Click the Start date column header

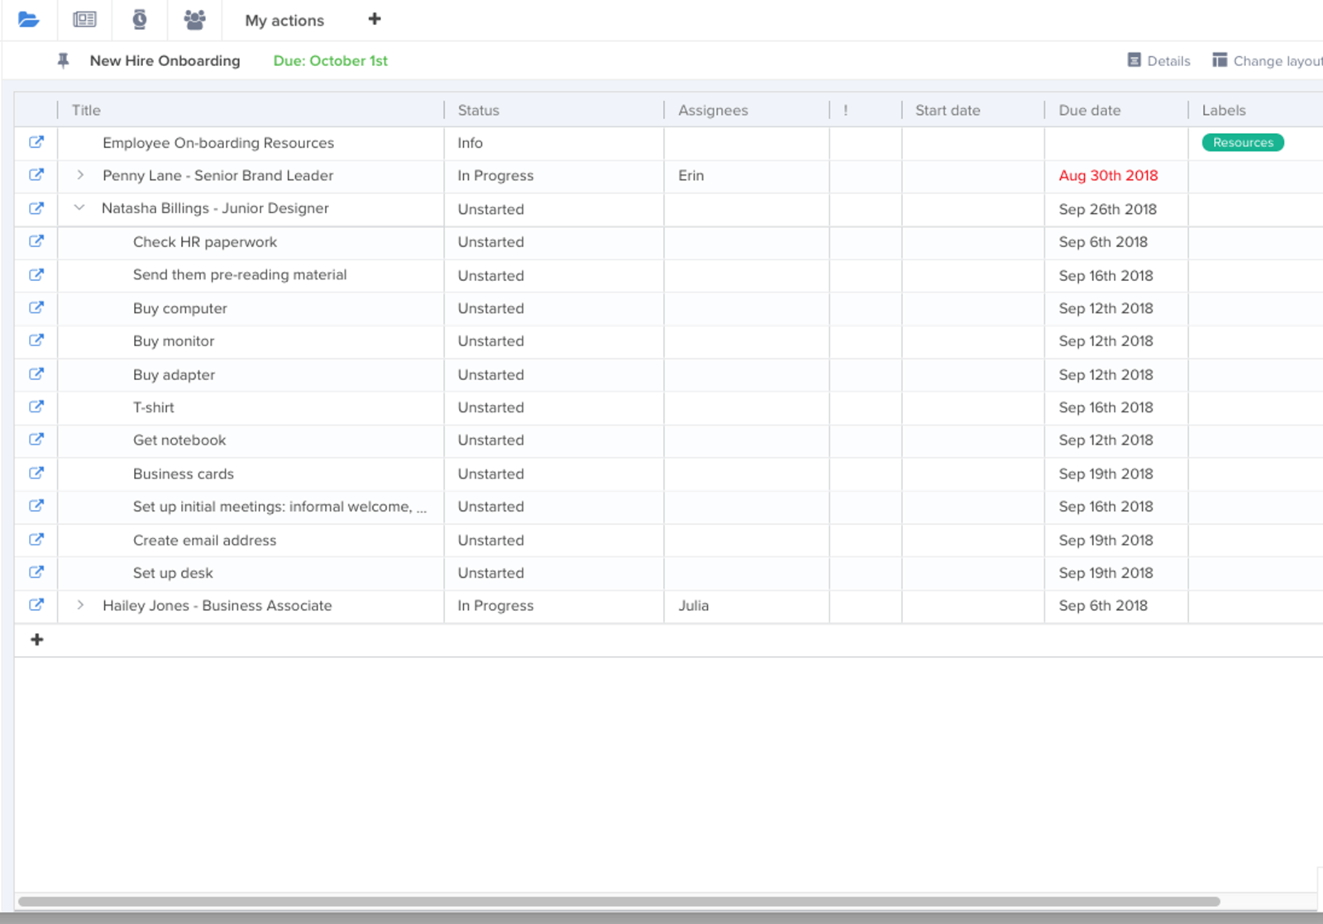948,110
